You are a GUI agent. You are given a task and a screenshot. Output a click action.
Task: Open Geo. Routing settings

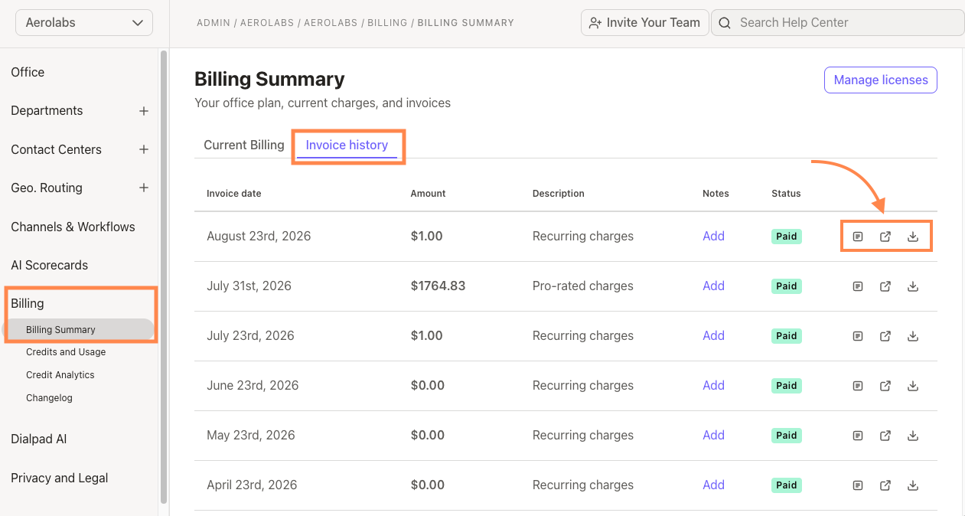[47, 188]
